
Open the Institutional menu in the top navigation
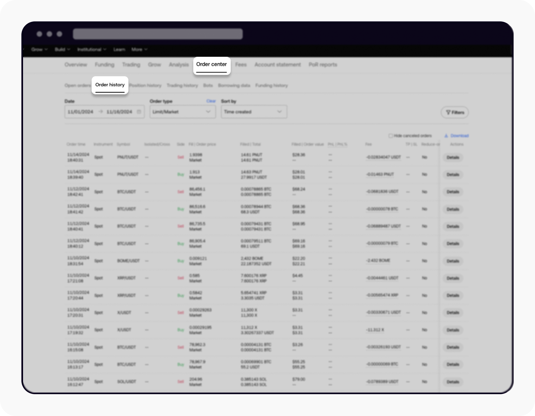(x=91, y=49)
